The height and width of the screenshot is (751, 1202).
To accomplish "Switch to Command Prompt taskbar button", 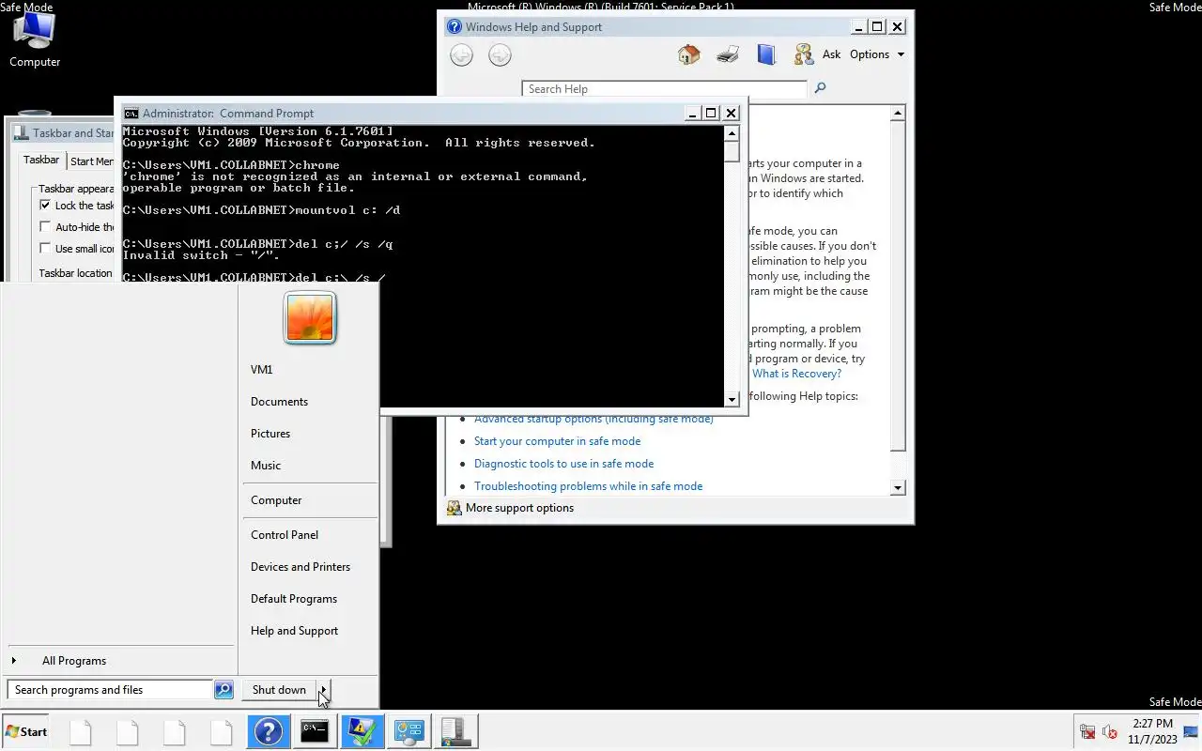I will point(315,731).
